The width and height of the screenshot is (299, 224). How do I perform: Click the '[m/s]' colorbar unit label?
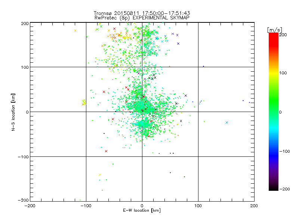274,30
